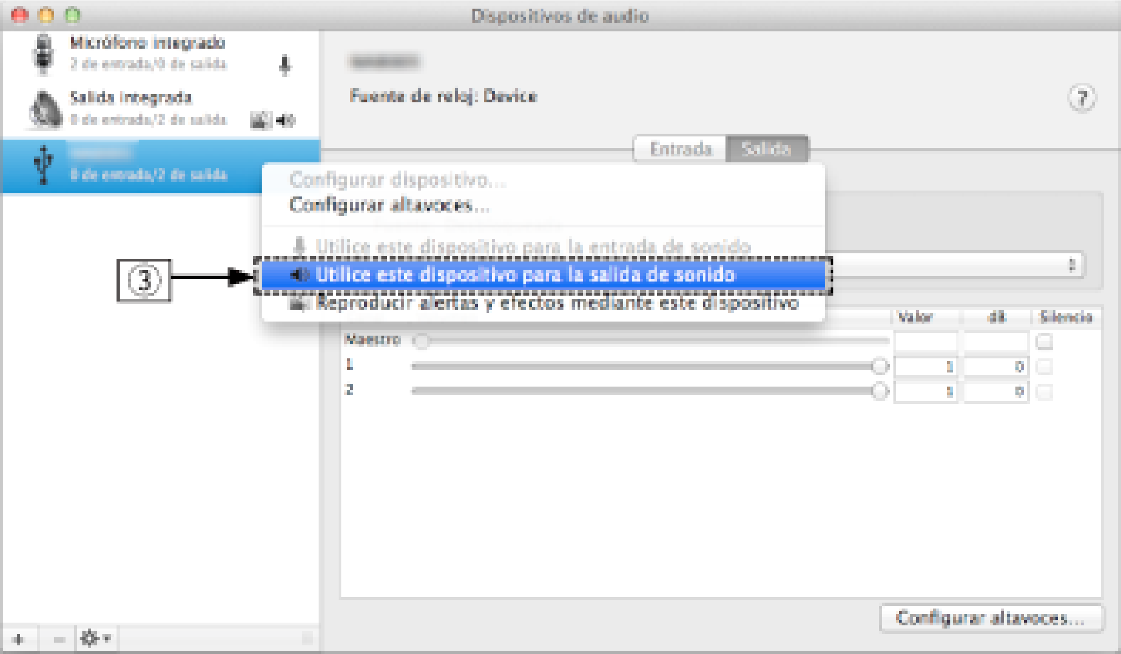The width and height of the screenshot is (1121, 654).
Task: Open the gear action dropdown menu
Action: [x=95, y=639]
